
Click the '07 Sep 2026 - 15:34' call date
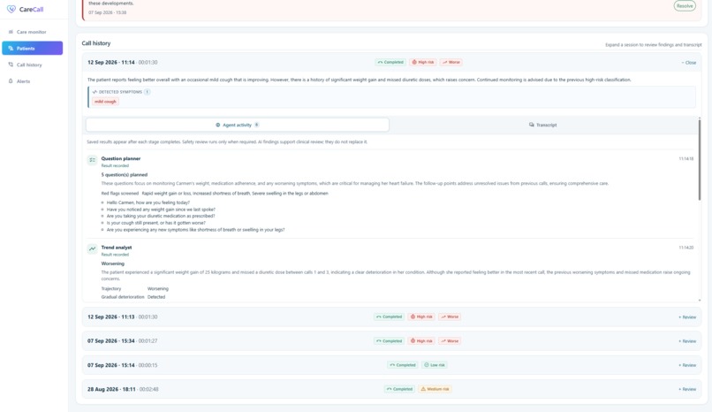(x=110, y=341)
